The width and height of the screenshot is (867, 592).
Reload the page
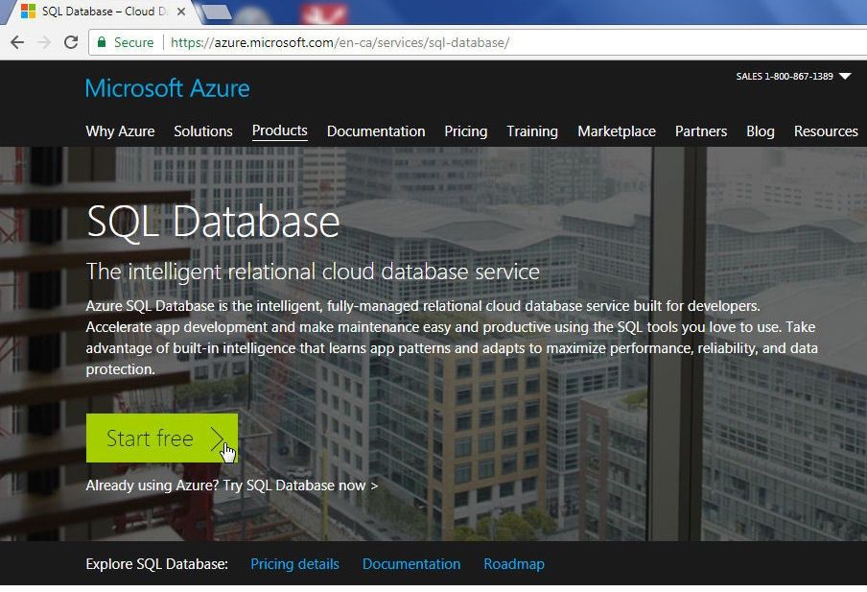coord(71,42)
